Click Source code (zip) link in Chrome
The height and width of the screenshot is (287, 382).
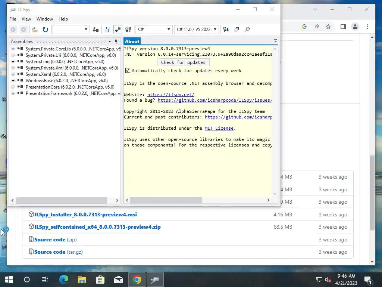pyautogui.click(x=55, y=240)
